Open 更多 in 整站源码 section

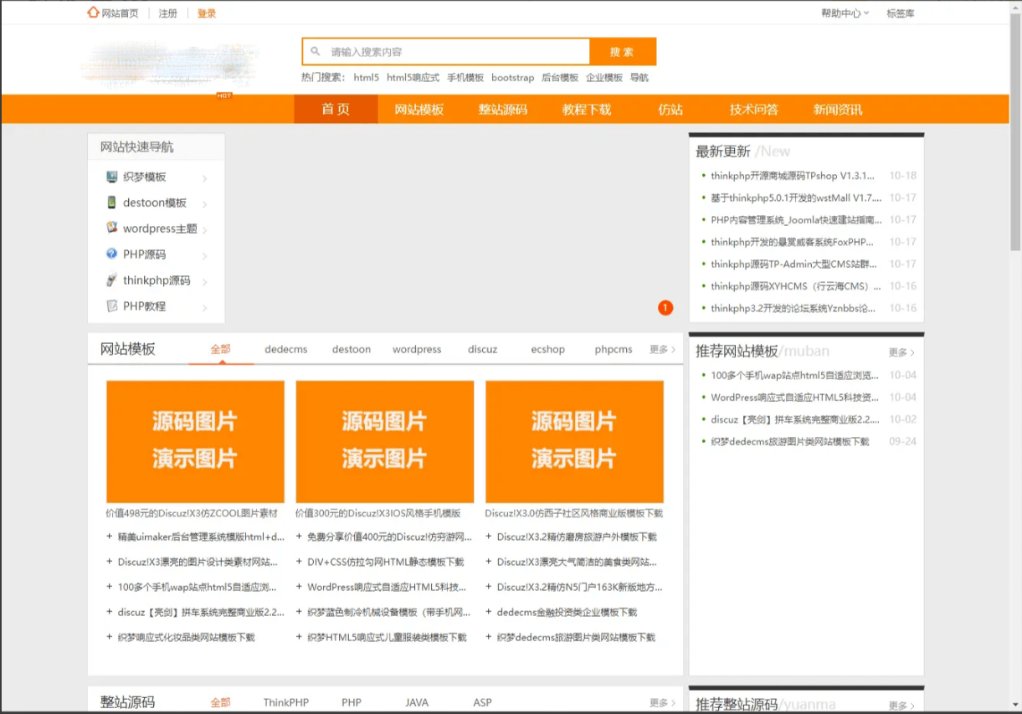662,703
